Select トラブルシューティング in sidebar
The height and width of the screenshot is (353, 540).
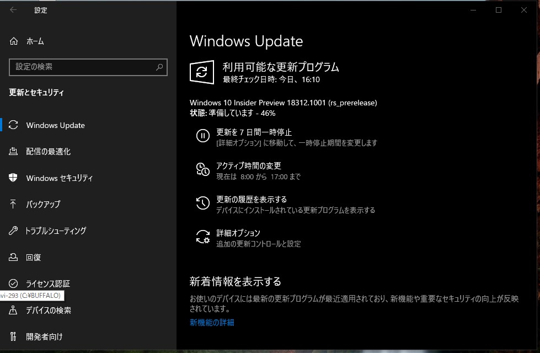click(x=56, y=231)
